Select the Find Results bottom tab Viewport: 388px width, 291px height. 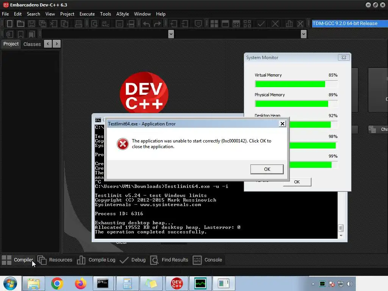click(x=169, y=260)
